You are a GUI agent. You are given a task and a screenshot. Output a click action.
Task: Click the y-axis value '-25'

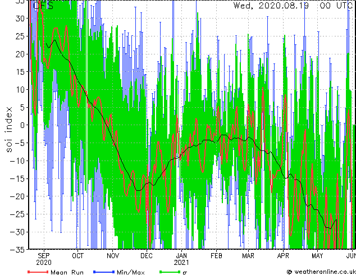coord(17,214)
